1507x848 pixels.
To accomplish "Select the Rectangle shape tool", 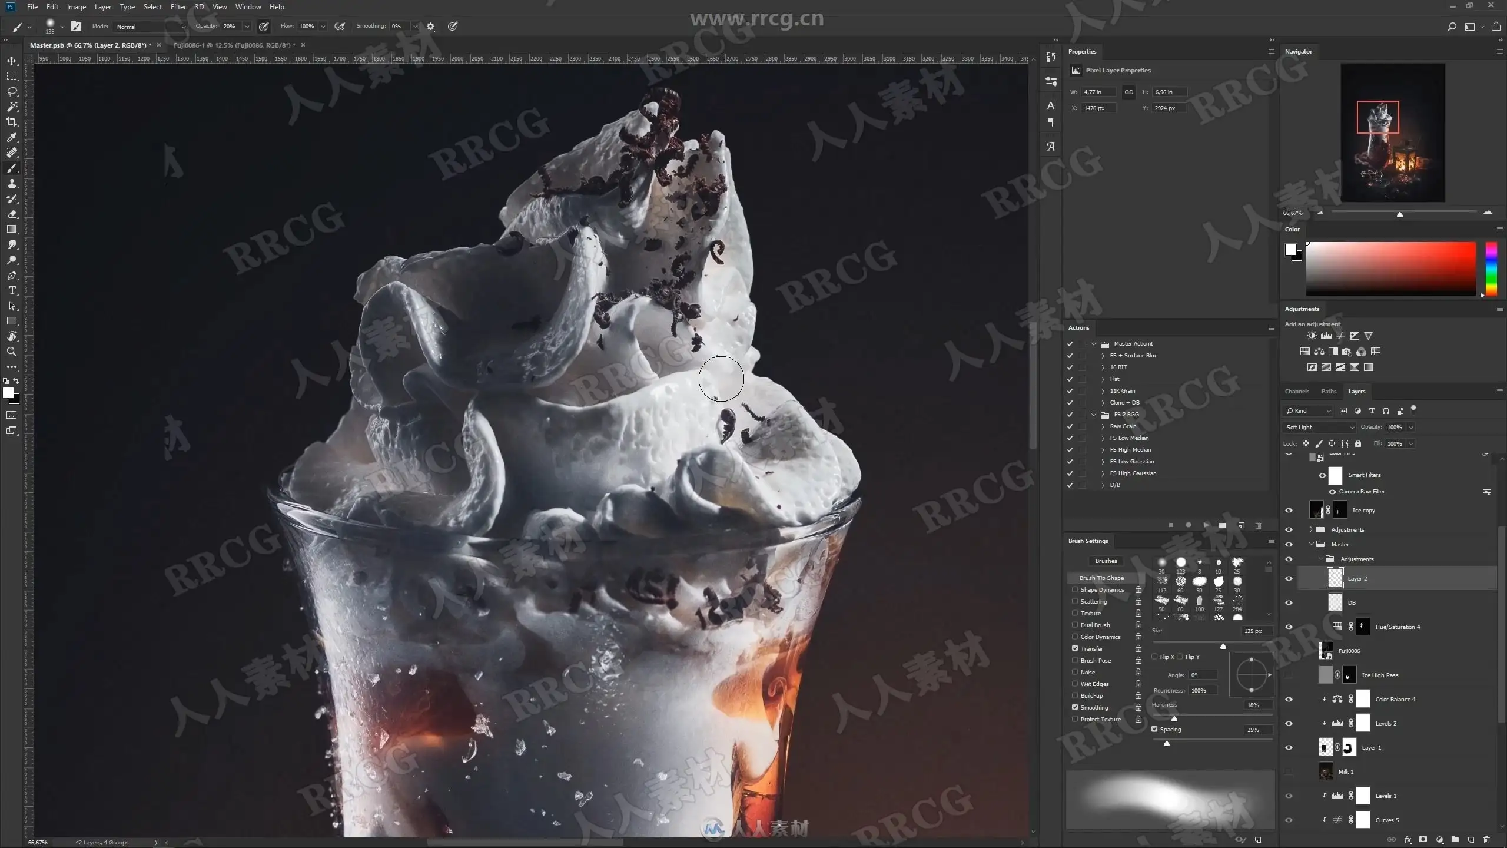I will tap(12, 322).
